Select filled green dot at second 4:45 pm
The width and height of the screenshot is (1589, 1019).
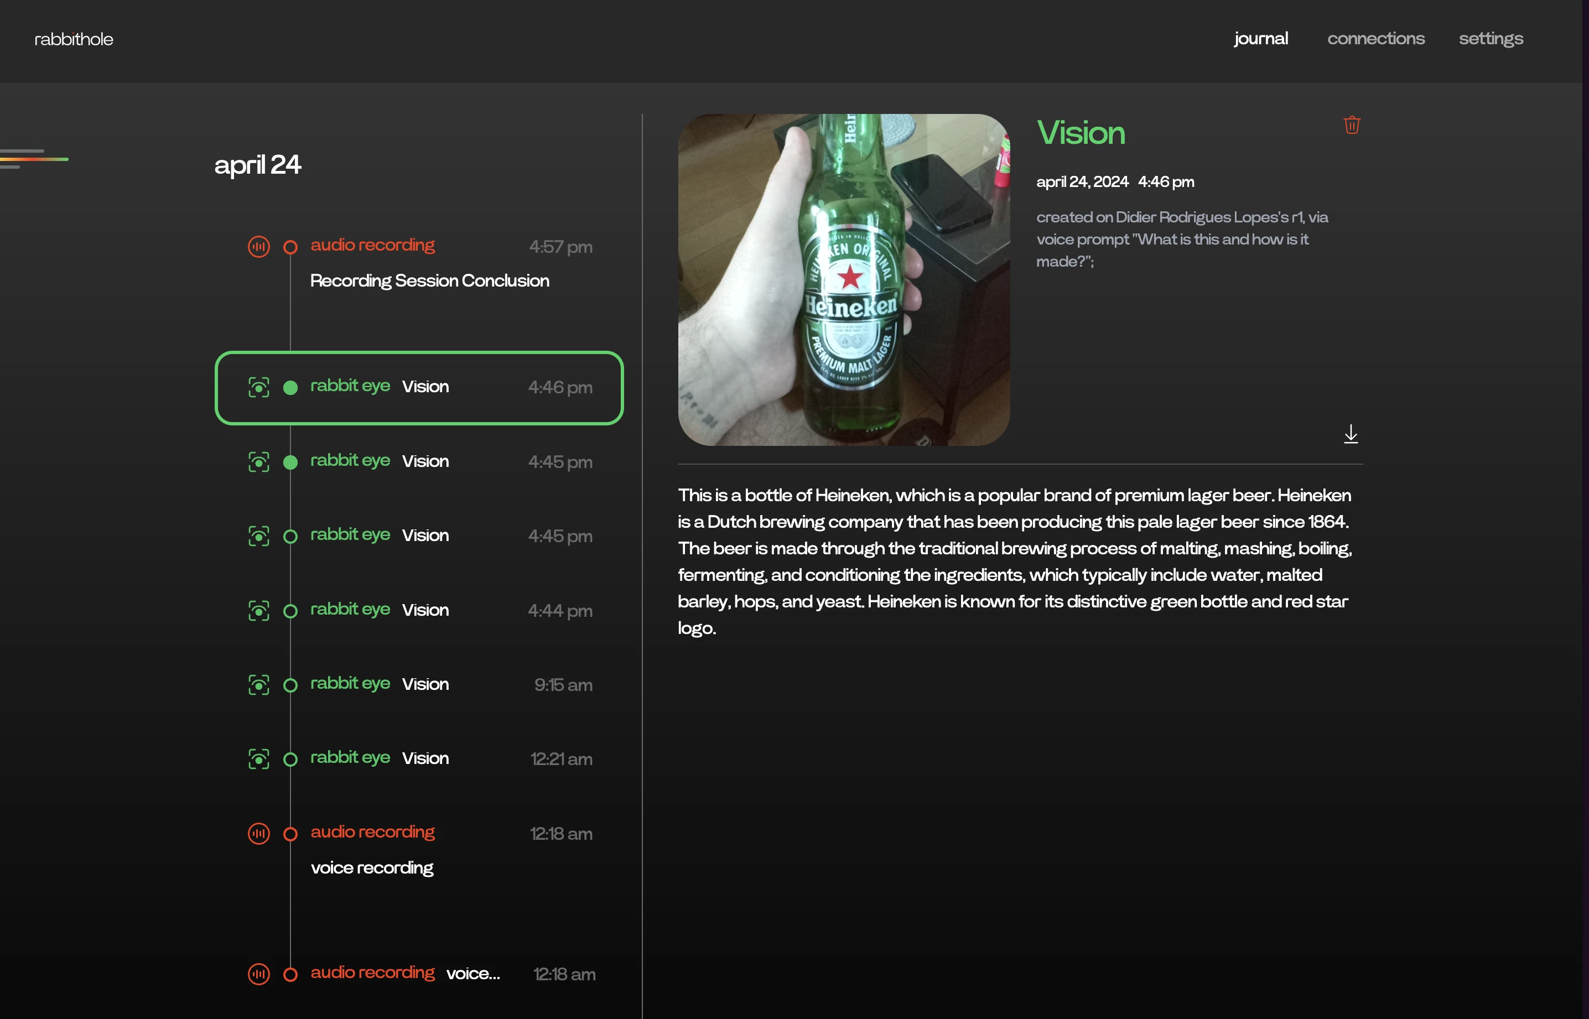pyautogui.click(x=290, y=462)
